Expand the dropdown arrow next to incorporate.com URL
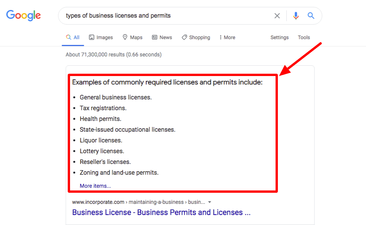366x225 pixels. click(x=209, y=202)
